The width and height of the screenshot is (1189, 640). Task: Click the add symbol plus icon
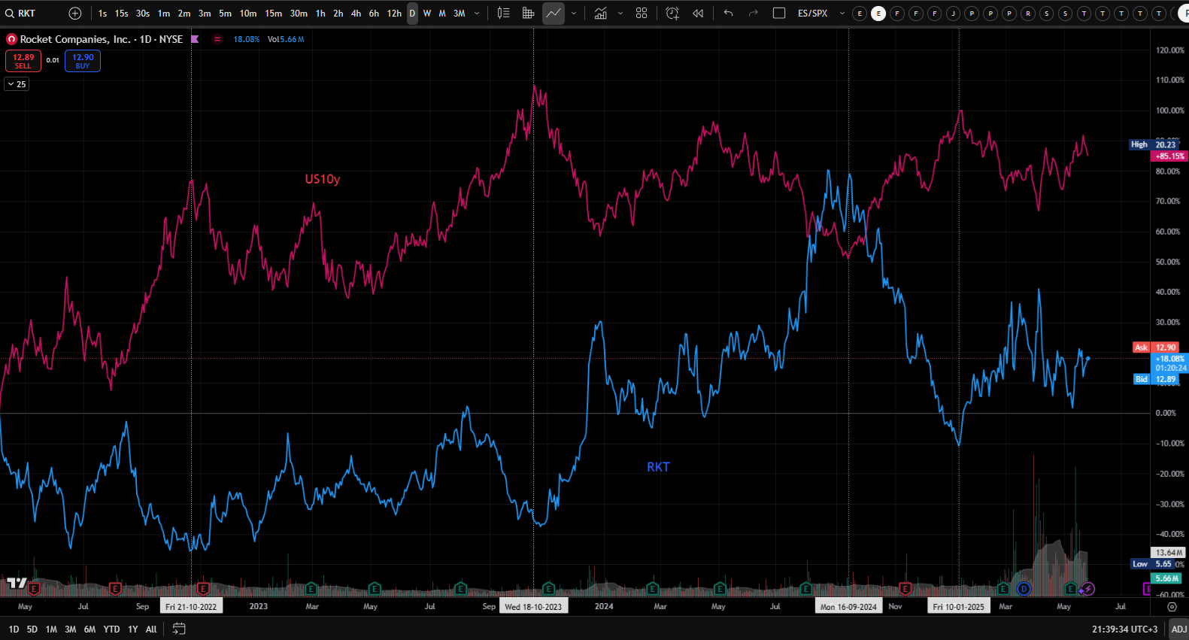coord(75,14)
